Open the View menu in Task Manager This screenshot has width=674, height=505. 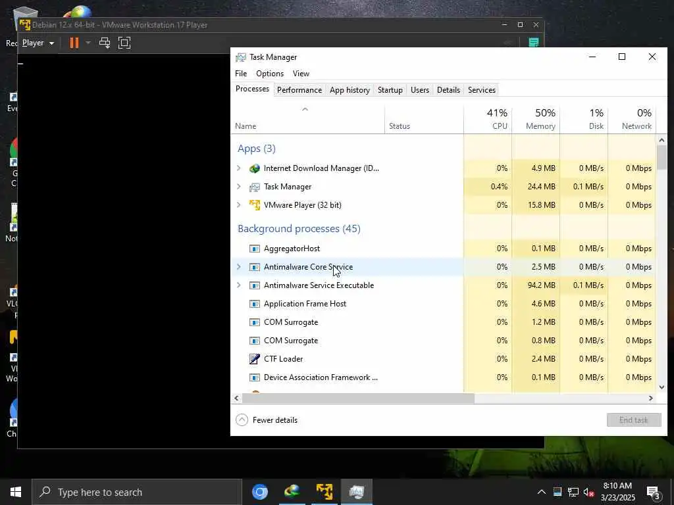(x=301, y=74)
